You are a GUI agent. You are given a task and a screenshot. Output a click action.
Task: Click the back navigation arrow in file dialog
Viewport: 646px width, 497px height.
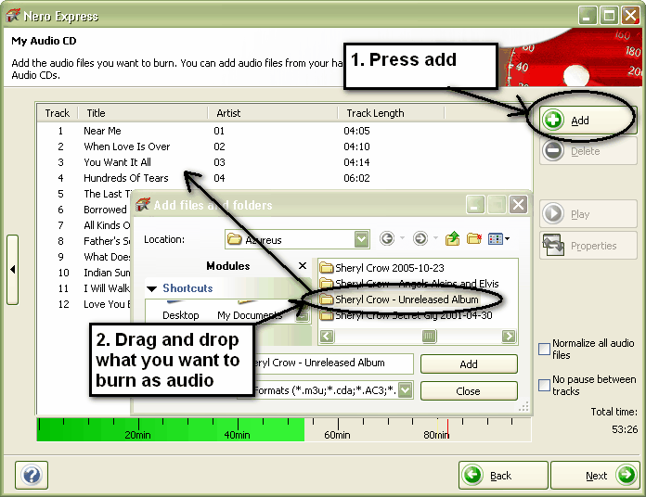pyautogui.click(x=387, y=238)
